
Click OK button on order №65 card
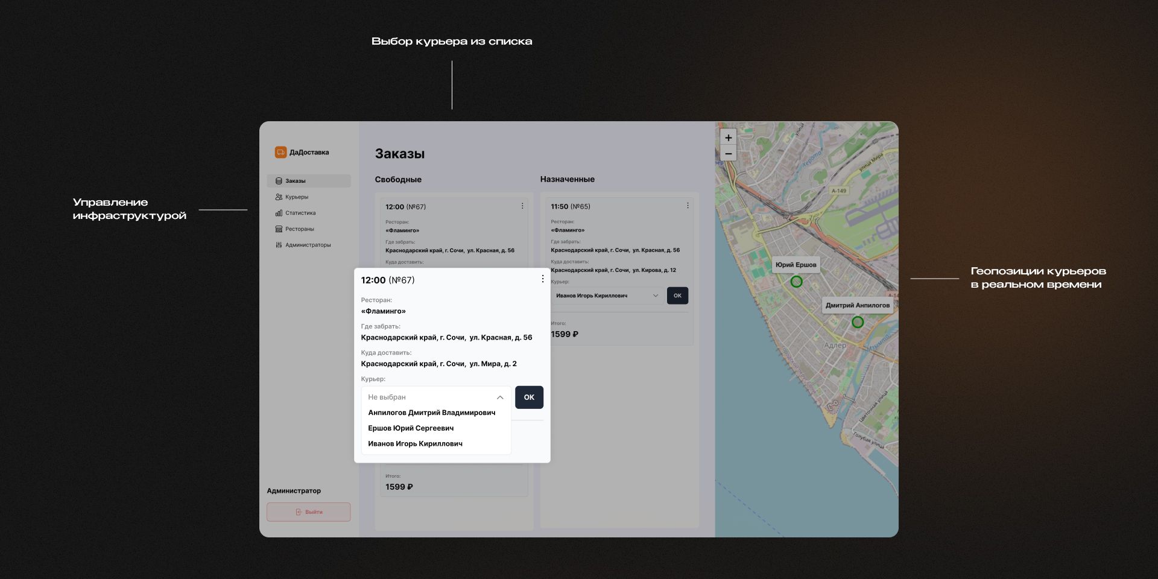(x=677, y=296)
